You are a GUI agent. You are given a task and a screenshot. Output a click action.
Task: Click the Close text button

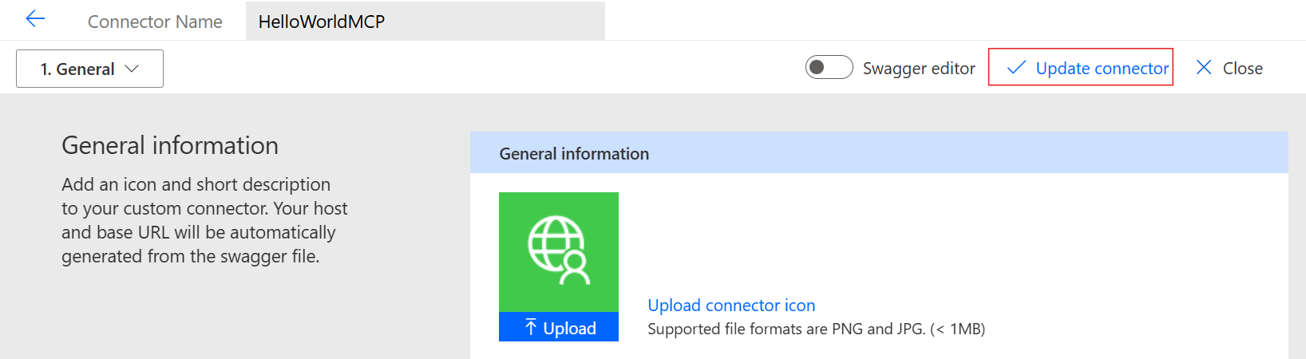pos(1242,69)
